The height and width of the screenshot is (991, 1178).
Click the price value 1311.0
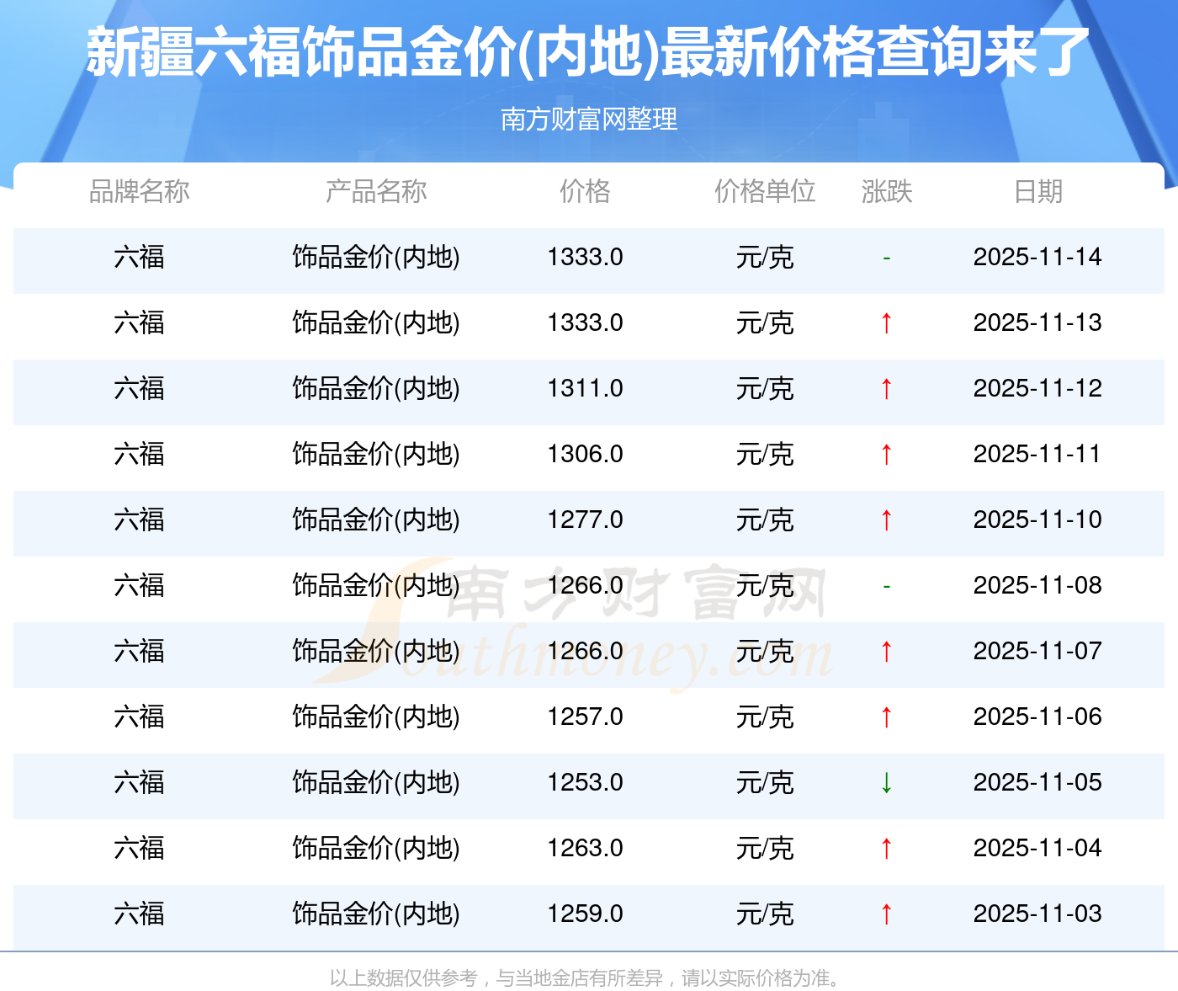[585, 388]
